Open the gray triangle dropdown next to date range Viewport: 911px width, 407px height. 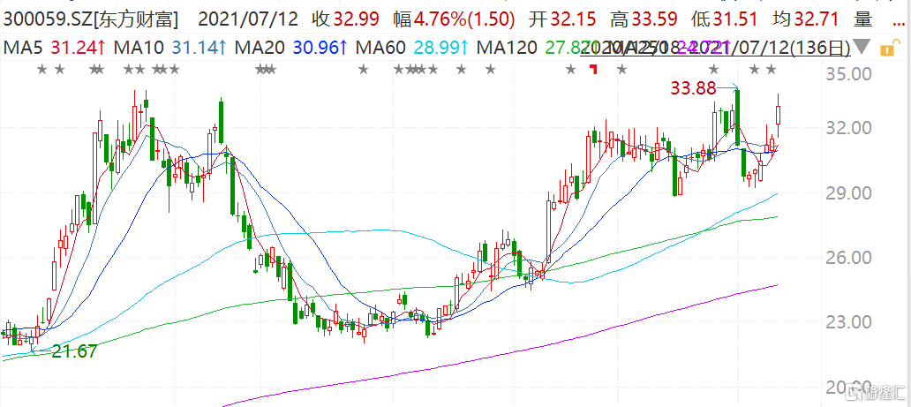tap(862, 47)
